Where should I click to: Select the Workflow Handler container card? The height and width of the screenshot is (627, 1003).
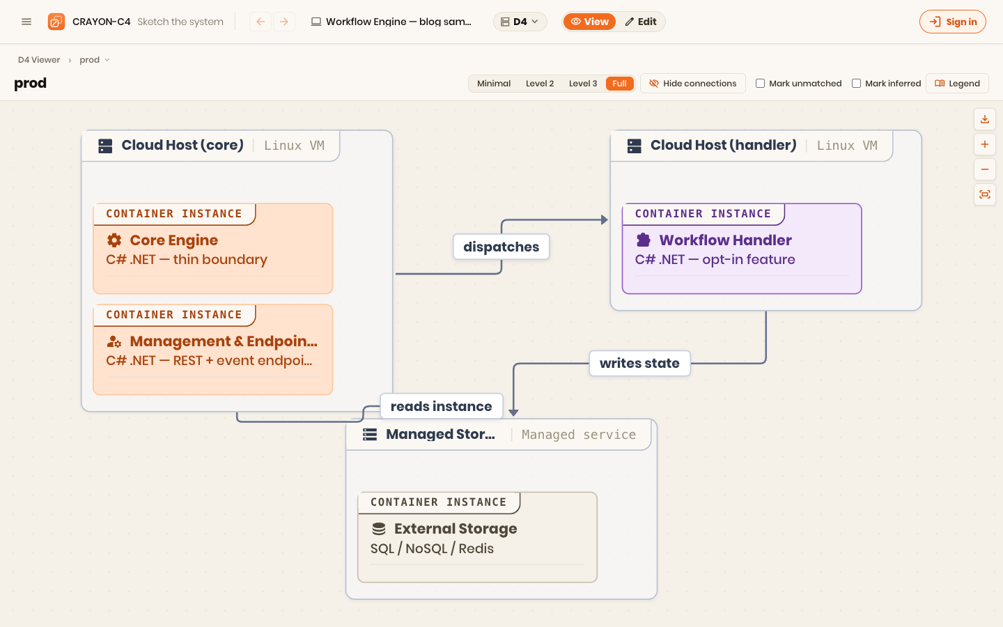click(742, 249)
